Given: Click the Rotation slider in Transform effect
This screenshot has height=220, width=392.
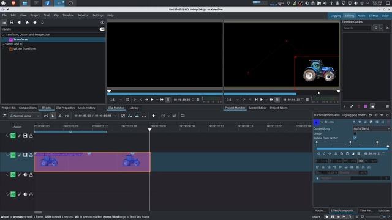Looking at the screenshot, I should 352,178.
